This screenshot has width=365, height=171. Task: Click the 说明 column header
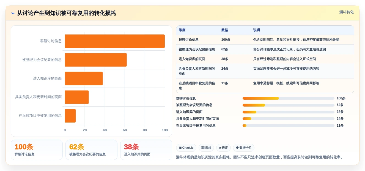257,30
